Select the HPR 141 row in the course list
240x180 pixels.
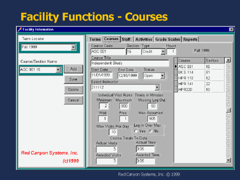click(x=199, y=83)
